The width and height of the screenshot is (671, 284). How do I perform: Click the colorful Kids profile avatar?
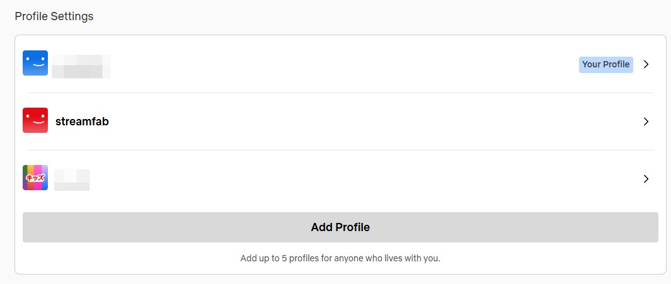(35, 178)
